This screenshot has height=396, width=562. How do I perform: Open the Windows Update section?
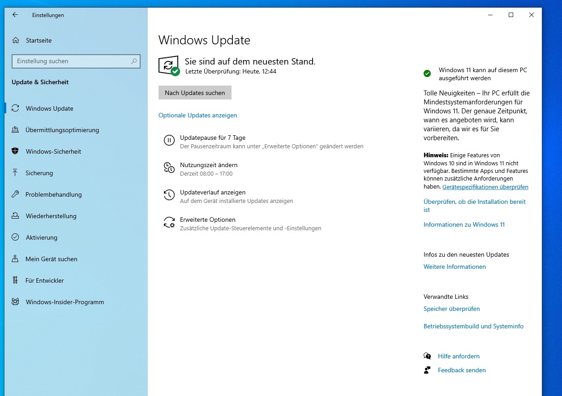pos(76,108)
